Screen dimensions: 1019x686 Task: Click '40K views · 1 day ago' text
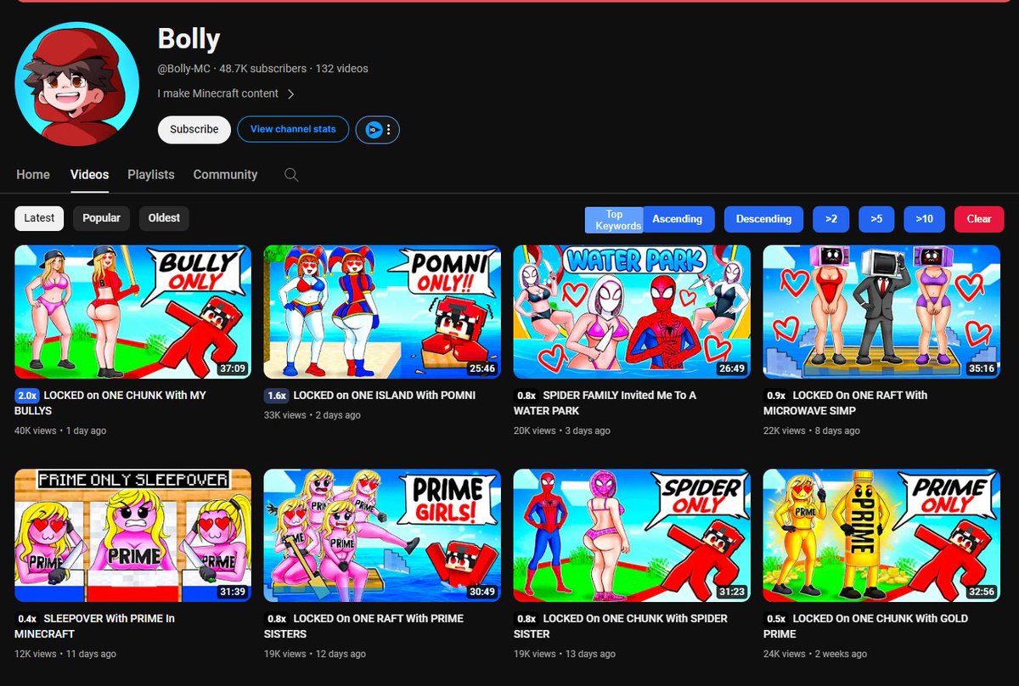coord(60,431)
